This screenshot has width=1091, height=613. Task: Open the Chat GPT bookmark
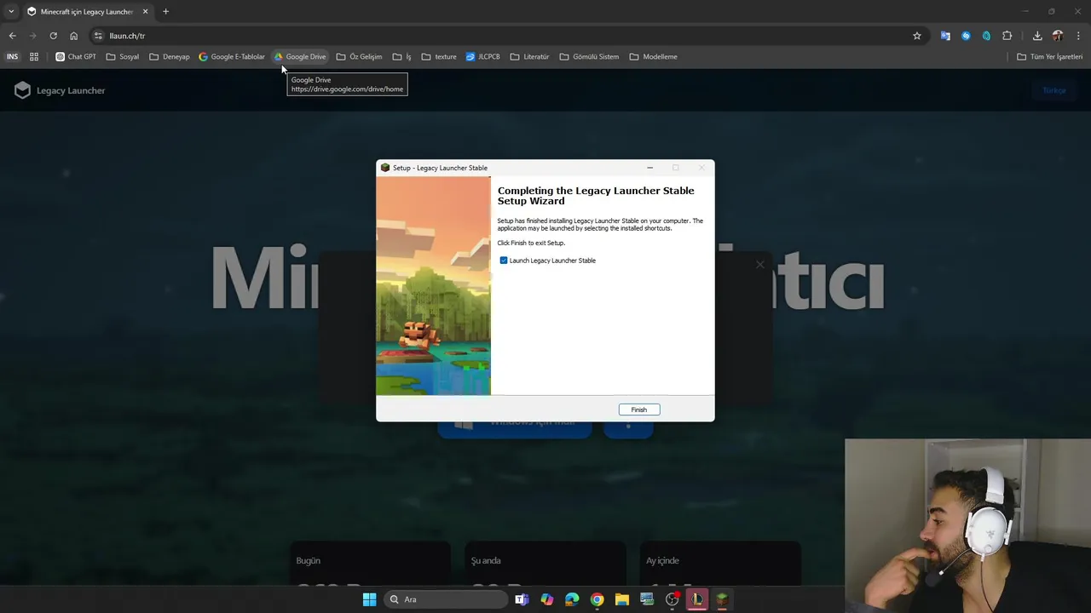click(x=76, y=57)
